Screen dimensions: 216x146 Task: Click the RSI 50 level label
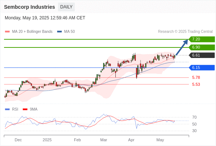[x=194, y=124]
